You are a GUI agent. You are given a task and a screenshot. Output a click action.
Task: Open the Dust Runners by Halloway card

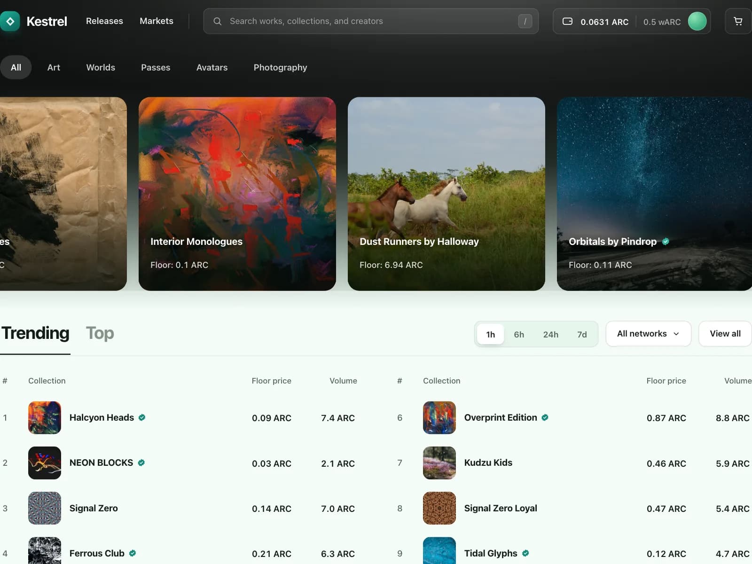pos(446,194)
